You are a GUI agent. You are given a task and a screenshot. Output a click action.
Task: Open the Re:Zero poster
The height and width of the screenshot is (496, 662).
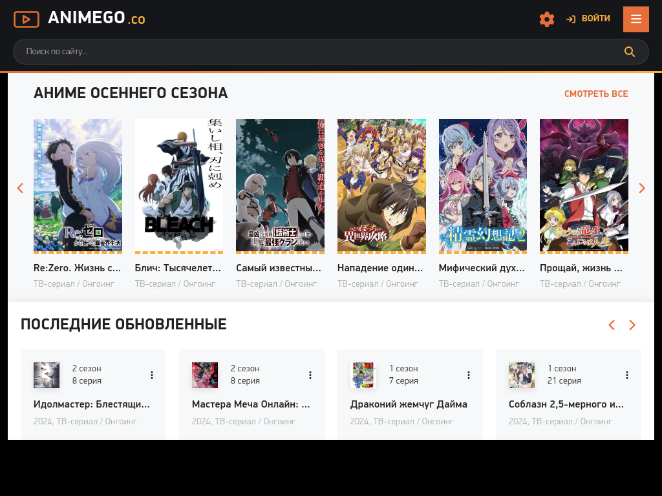pos(78,186)
